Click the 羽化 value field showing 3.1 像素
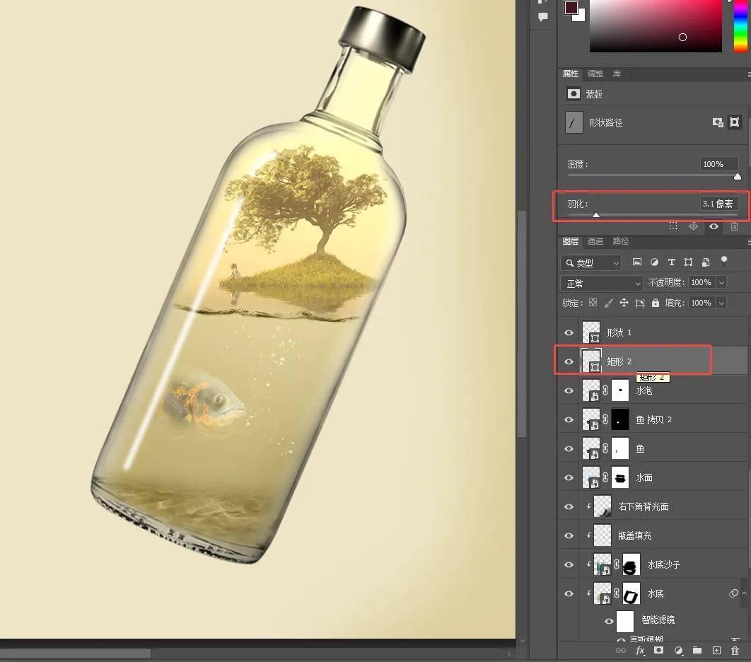751x662 pixels. pyautogui.click(x=718, y=204)
